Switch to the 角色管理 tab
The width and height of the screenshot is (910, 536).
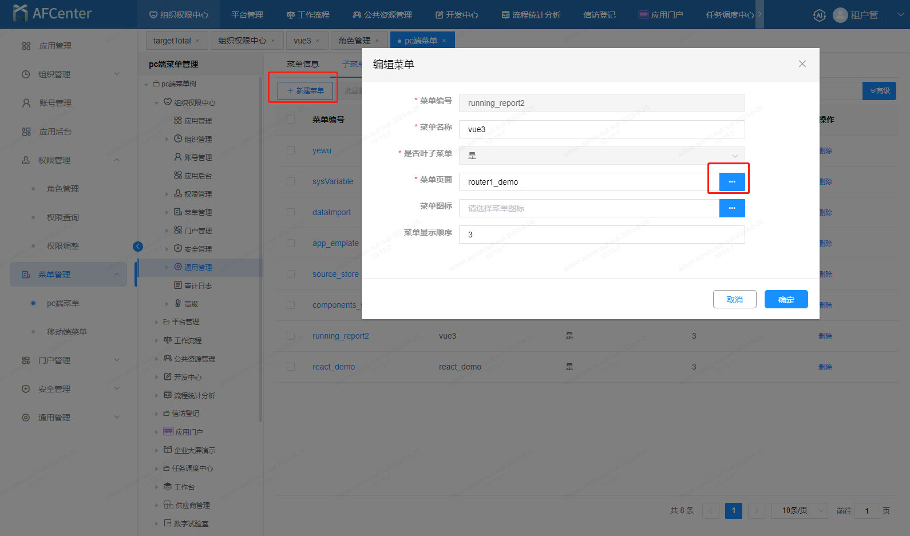[x=354, y=41]
